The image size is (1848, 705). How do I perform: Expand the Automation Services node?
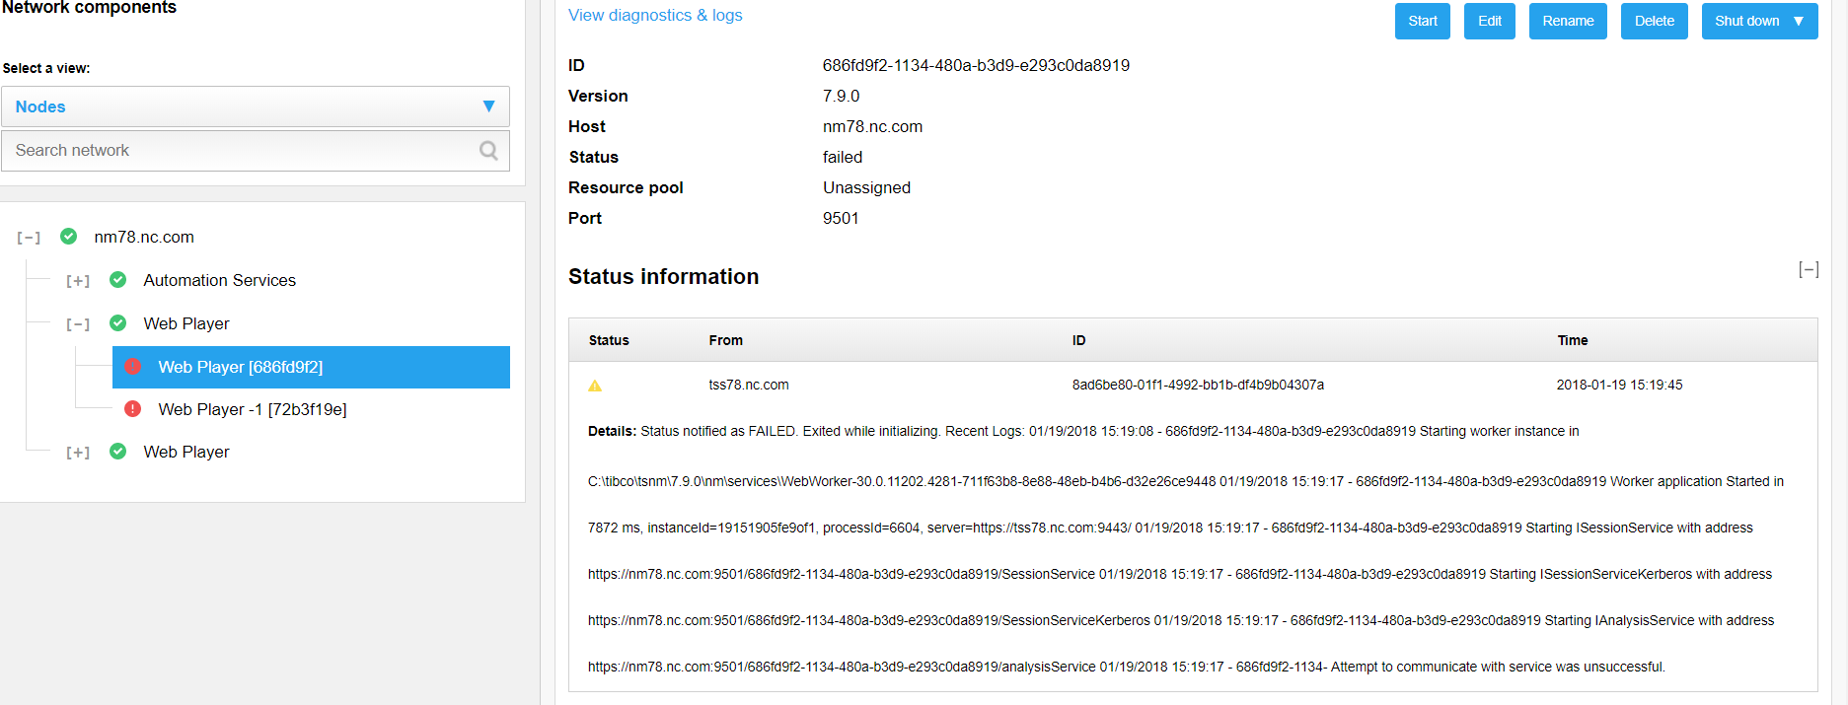click(78, 281)
